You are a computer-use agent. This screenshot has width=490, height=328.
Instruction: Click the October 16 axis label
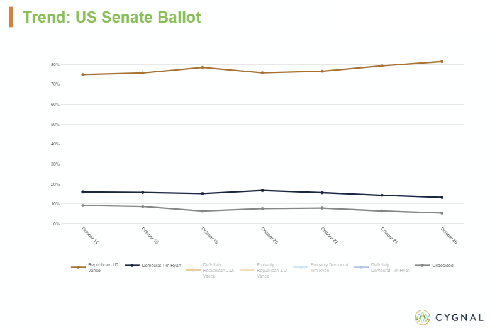click(x=150, y=235)
